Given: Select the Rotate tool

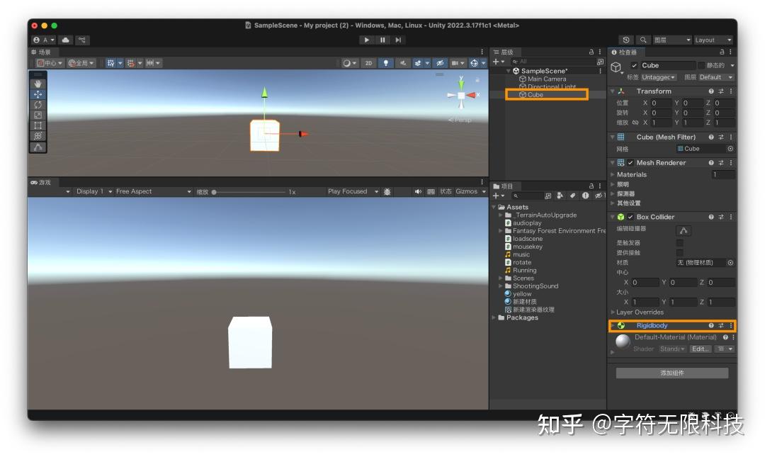Looking at the screenshot, I should pyautogui.click(x=38, y=104).
